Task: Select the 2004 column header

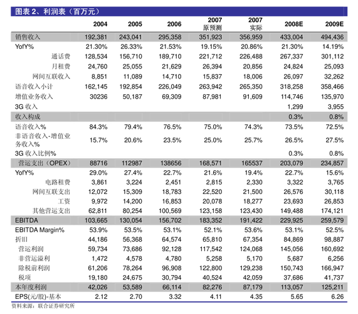Action: point(100,24)
